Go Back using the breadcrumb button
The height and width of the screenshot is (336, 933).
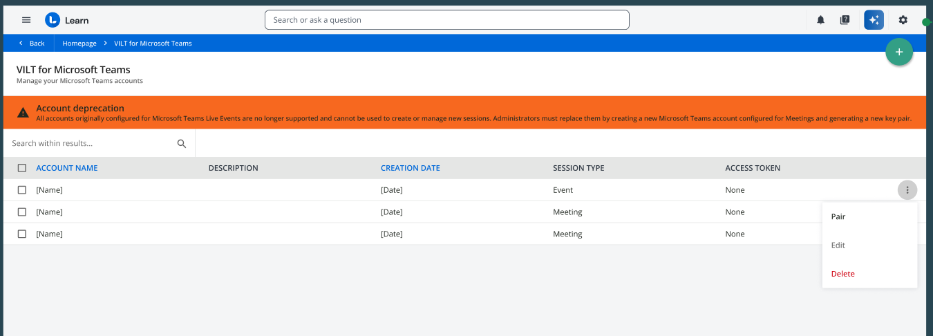32,43
